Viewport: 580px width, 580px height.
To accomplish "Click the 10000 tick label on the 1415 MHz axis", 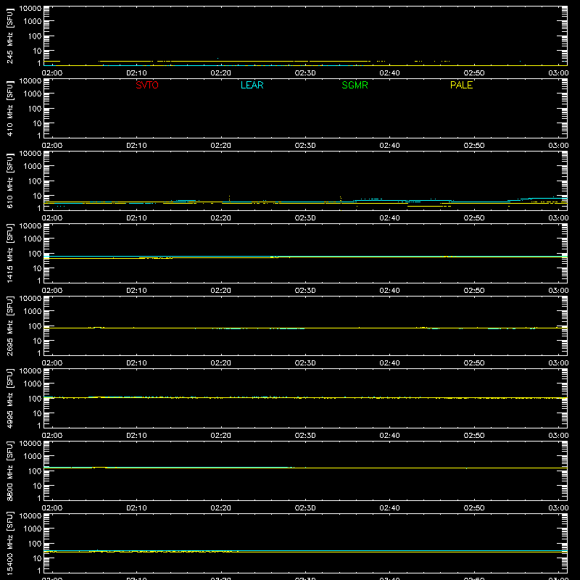I will [x=30, y=226].
